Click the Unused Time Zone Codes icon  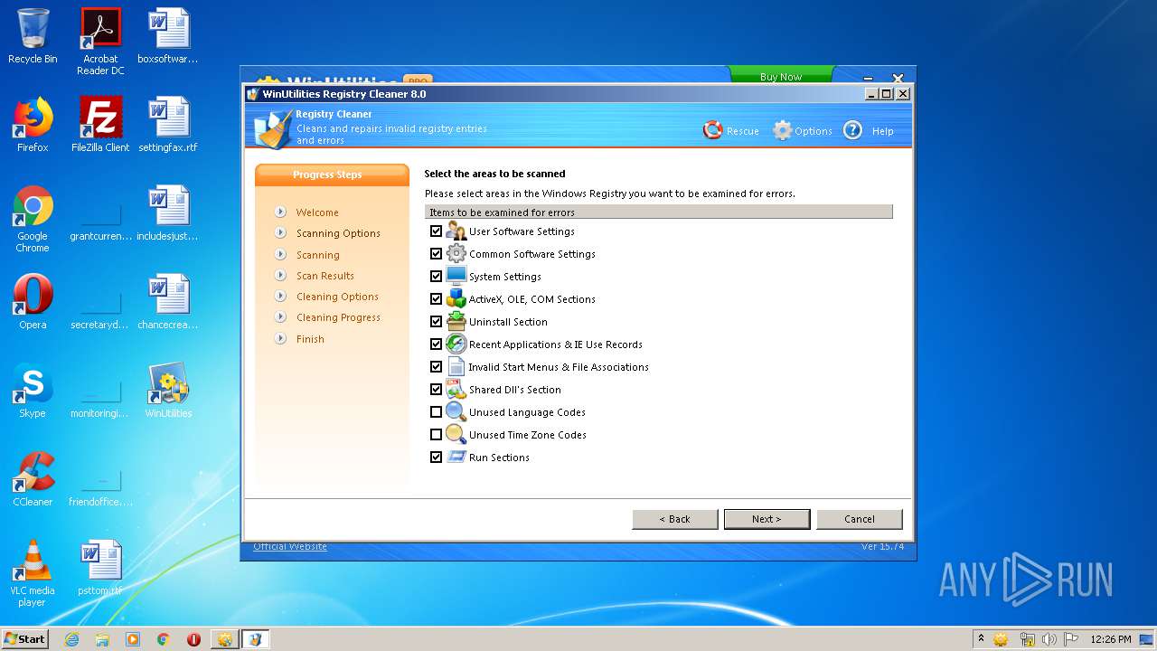tap(456, 434)
